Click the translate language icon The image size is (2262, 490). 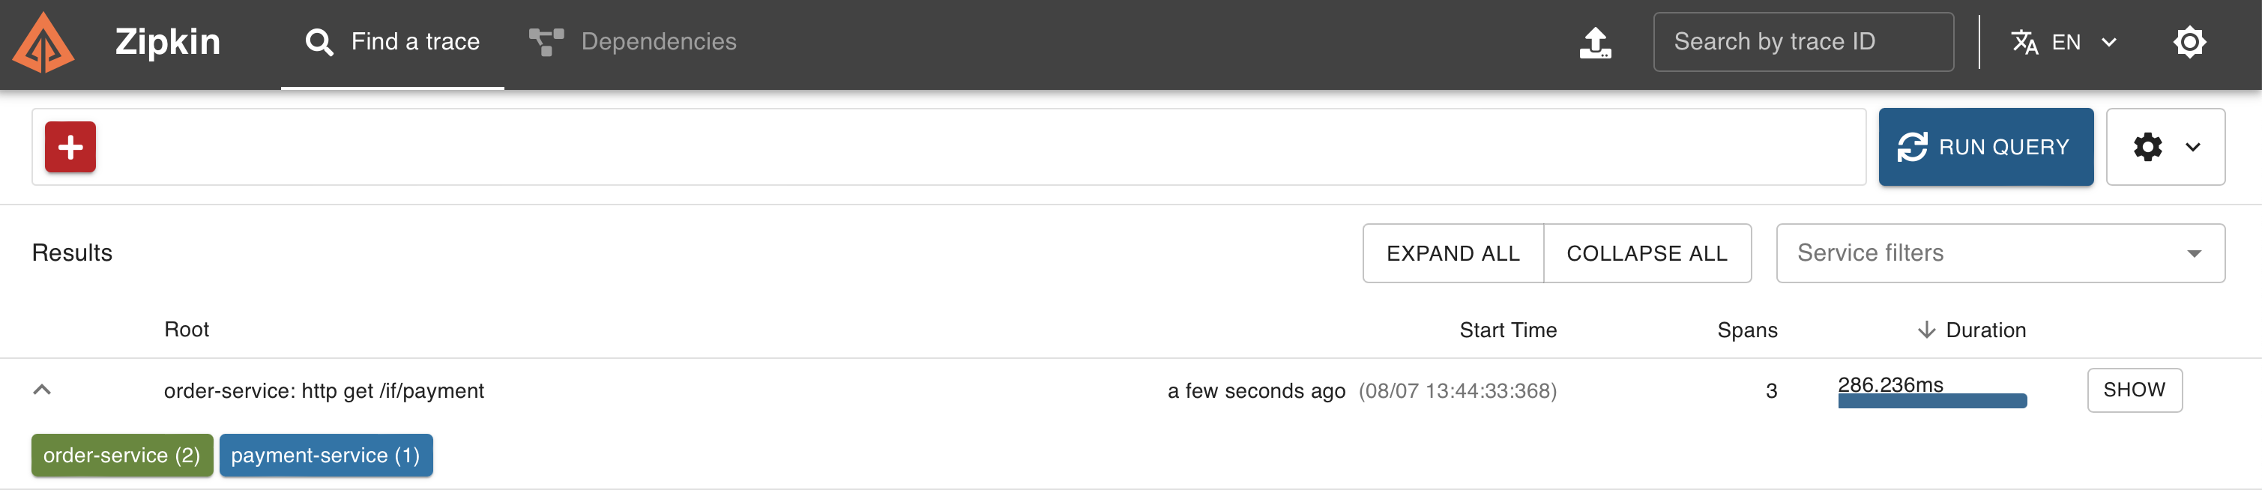click(2024, 42)
